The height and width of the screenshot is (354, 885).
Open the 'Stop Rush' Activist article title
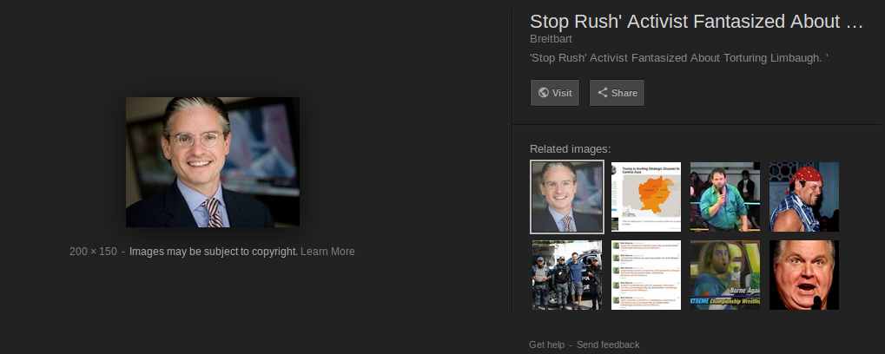[x=697, y=22]
